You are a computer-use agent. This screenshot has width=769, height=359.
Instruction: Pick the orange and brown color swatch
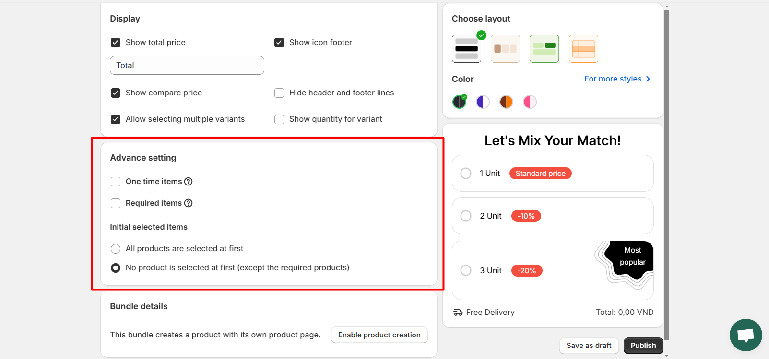[506, 102]
